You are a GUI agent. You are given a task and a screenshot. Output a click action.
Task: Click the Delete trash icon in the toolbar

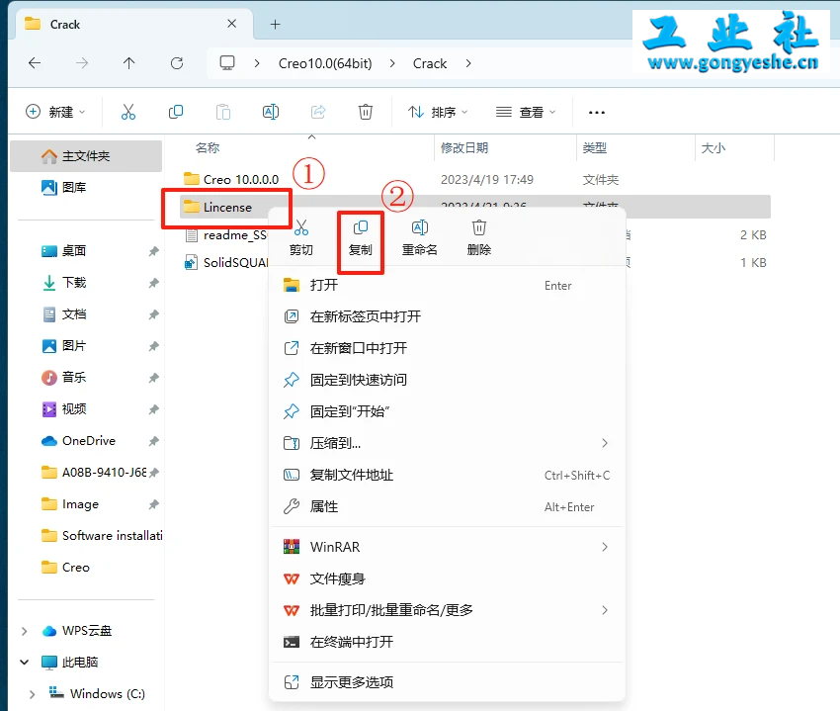coord(366,112)
